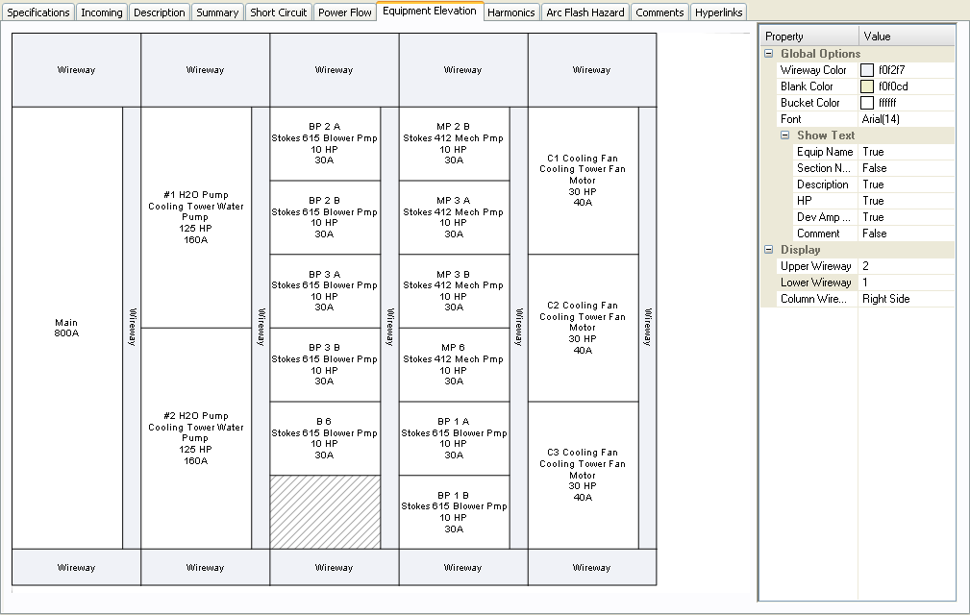Open Column Wireway Right Side dropdown
The height and width of the screenshot is (615, 970).
[x=906, y=299]
